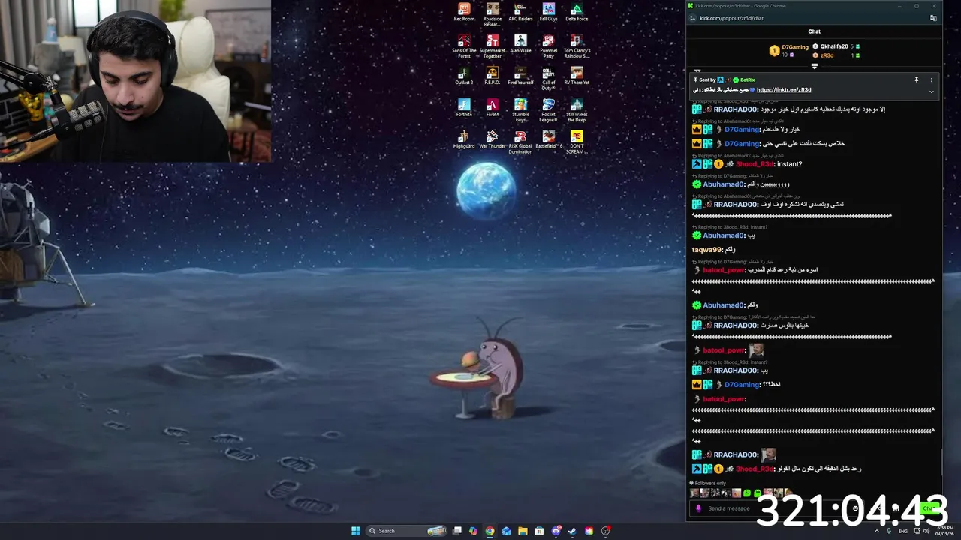Click the 'Followers only' notice

tap(707, 484)
